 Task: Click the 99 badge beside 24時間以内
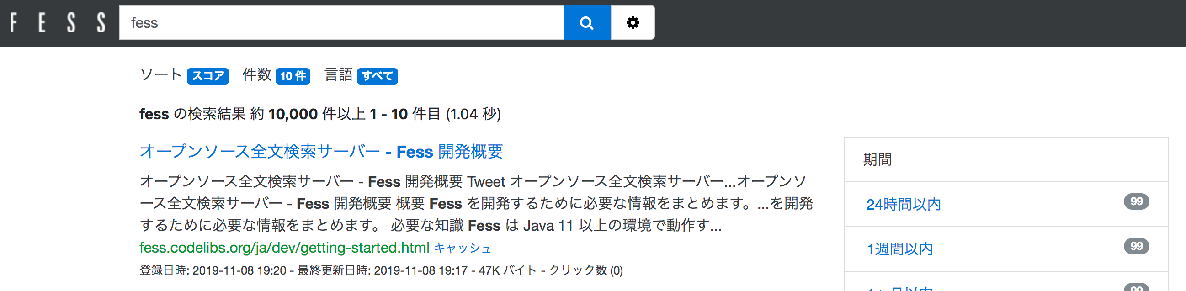point(1136,201)
